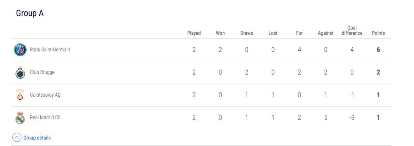Click the Lost column header
This screenshot has height=146, width=414.
pyautogui.click(x=273, y=33)
